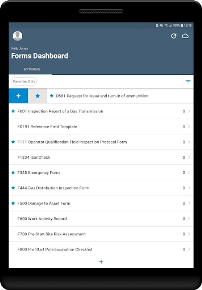Unfavorite the F001 Inspection Report star
Screen dimensions: 202x290
pyautogui.click(x=13, y=111)
